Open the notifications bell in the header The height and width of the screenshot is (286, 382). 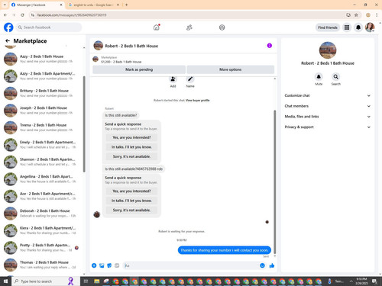tap(358, 27)
